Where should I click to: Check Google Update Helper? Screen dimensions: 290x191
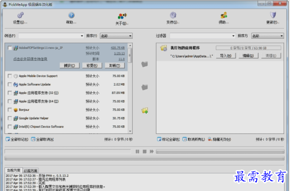tap(10, 118)
